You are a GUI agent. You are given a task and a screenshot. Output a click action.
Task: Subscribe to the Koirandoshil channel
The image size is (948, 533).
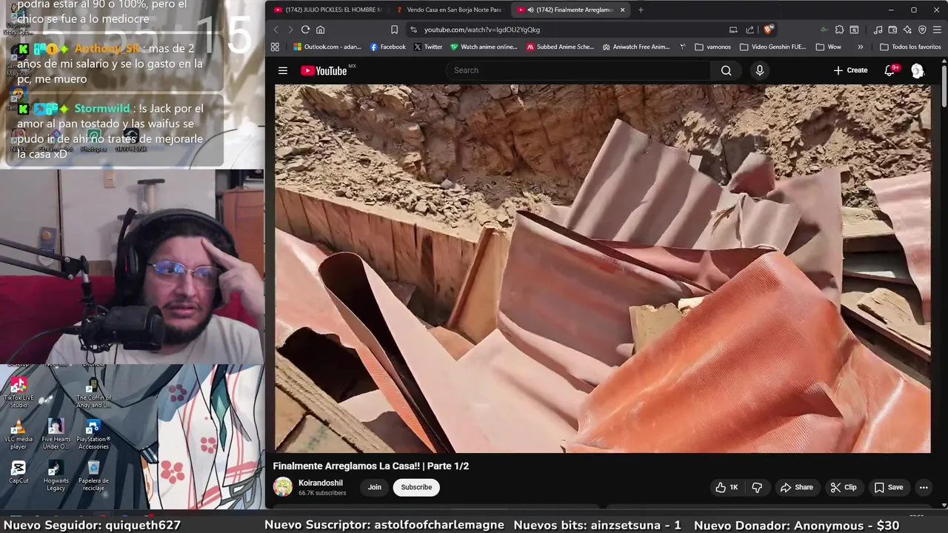click(x=416, y=487)
